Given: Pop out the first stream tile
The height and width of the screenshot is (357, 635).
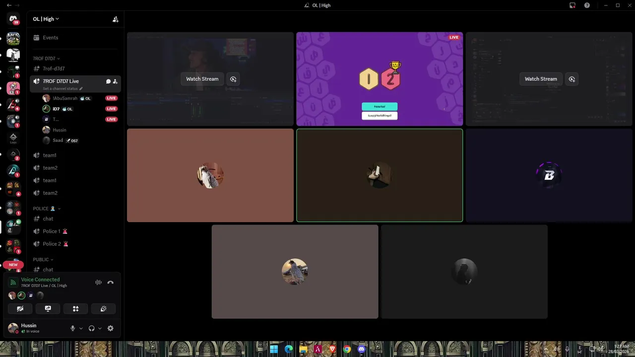Looking at the screenshot, I should 233,79.
